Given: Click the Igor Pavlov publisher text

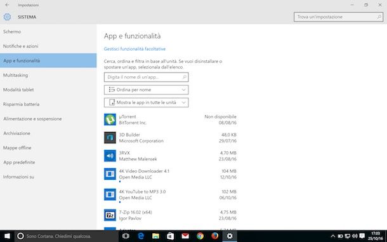Looking at the screenshot, I should click(x=130, y=218).
